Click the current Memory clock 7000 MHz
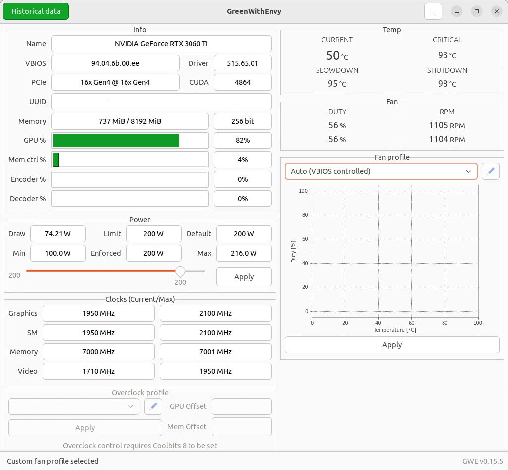 coord(99,352)
